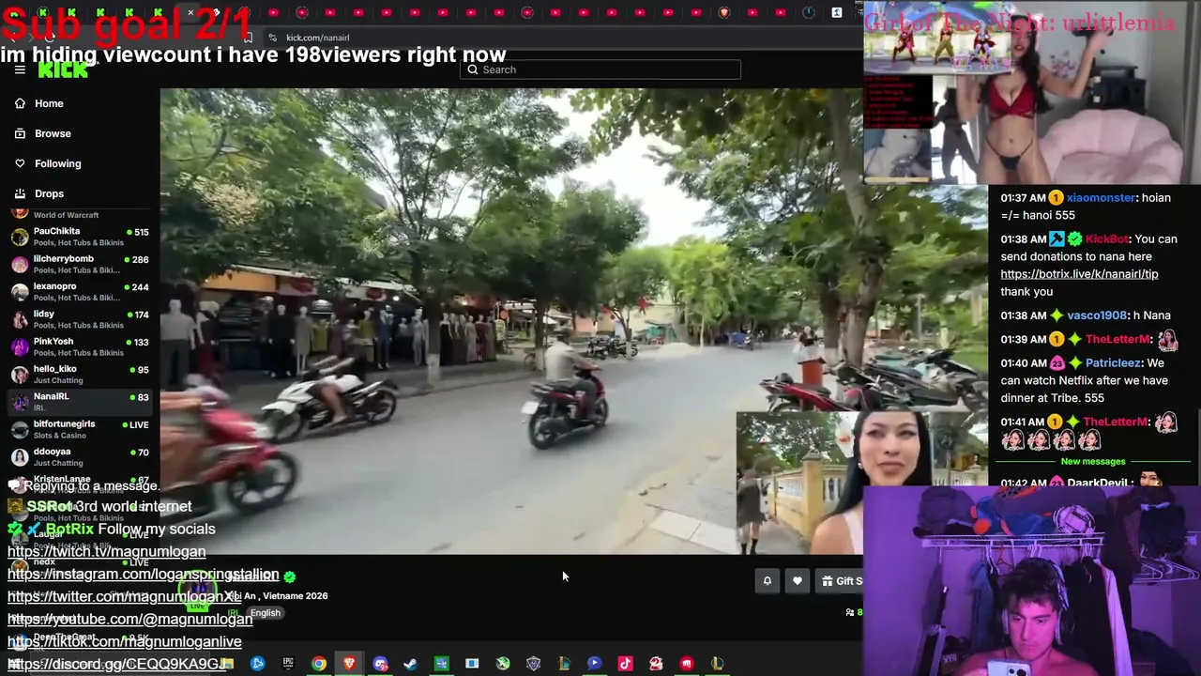
Task: Jump to New messages in chat
Action: [x=1092, y=462]
